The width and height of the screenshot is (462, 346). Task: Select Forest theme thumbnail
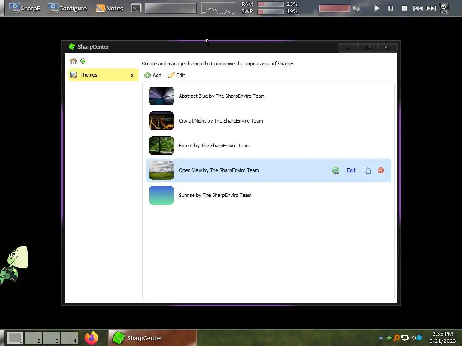162,146
